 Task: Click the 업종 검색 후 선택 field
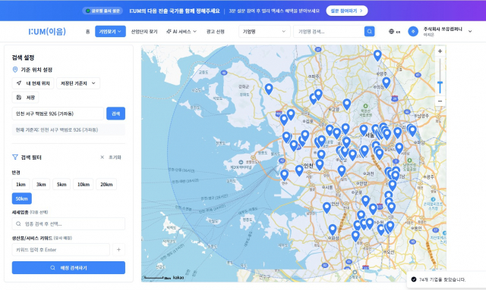pos(68,223)
